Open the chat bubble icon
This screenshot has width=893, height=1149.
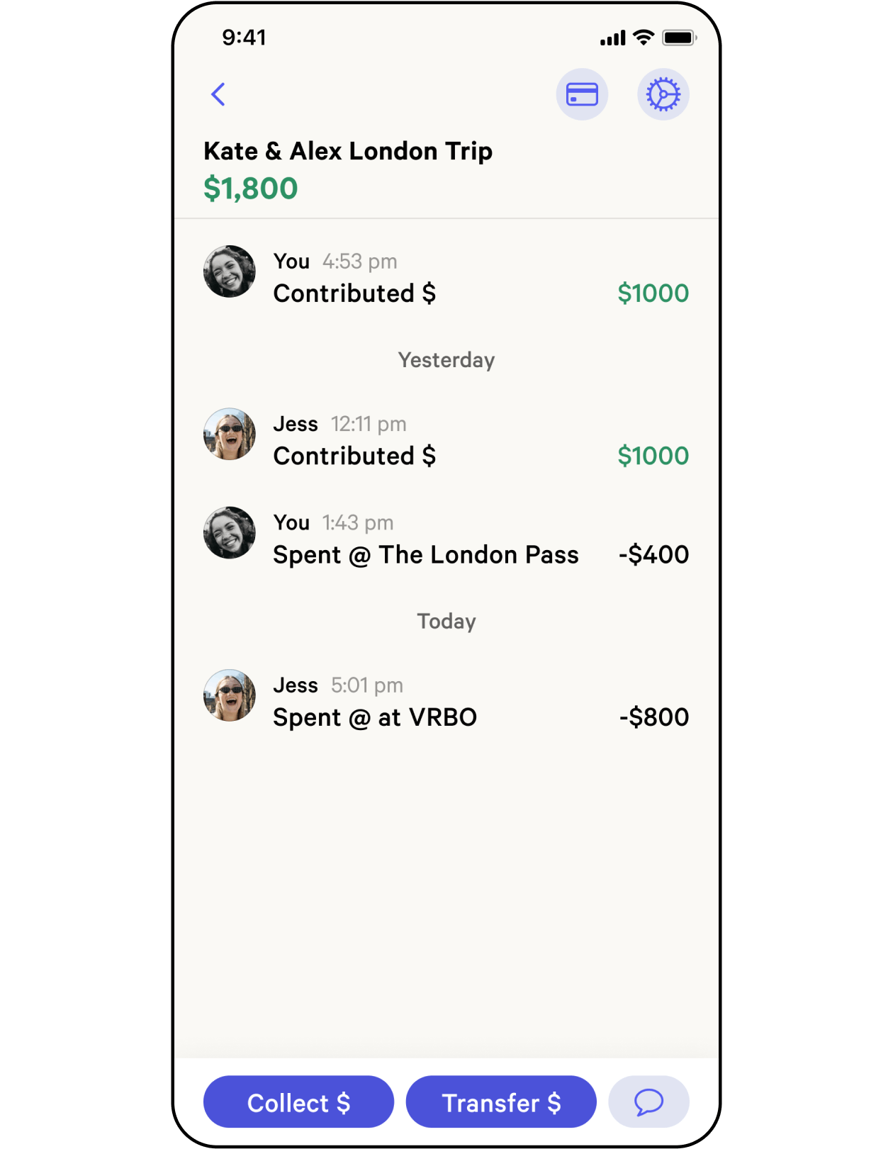coord(648,1102)
